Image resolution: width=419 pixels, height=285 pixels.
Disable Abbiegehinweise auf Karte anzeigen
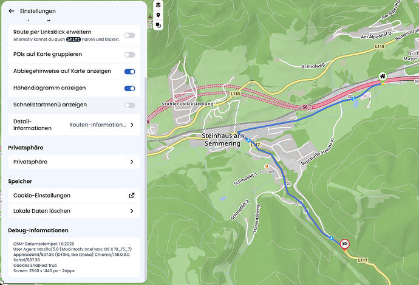click(x=129, y=72)
